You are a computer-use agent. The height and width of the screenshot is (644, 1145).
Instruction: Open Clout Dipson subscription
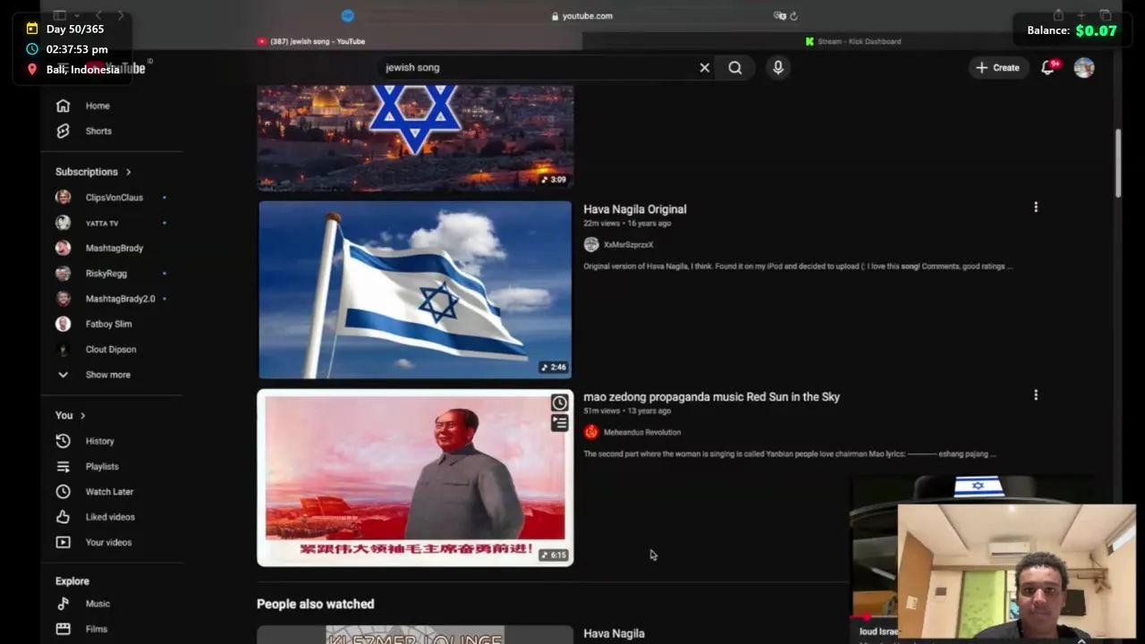coord(112,350)
